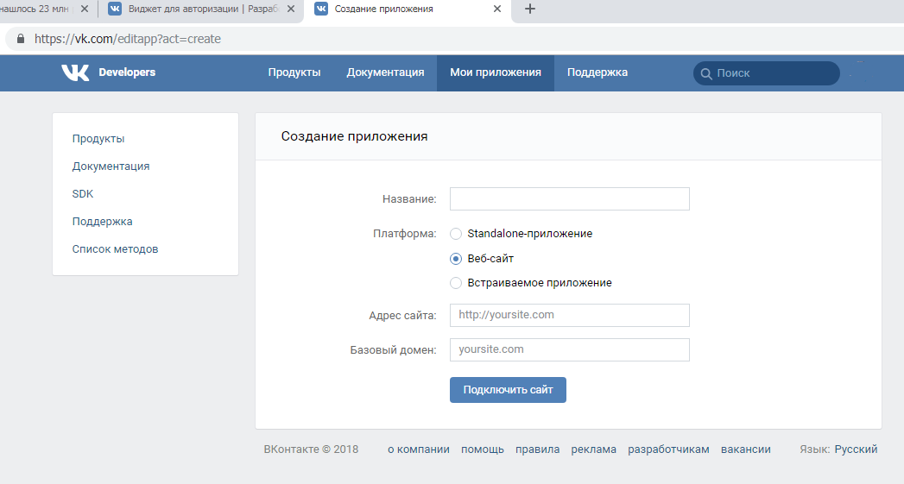Click the VK Developers logo
This screenshot has height=484, width=904.
click(109, 72)
